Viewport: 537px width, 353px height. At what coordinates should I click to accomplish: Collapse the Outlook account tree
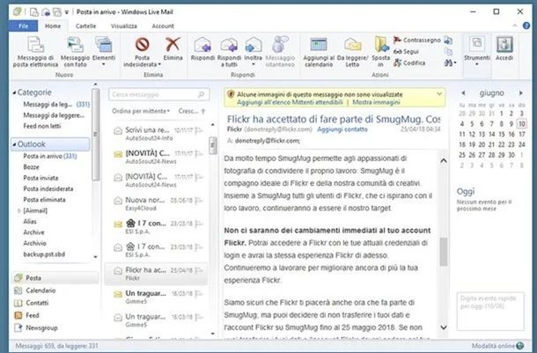[14, 144]
